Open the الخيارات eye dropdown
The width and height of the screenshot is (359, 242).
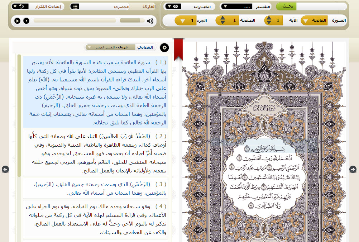click(173, 6)
